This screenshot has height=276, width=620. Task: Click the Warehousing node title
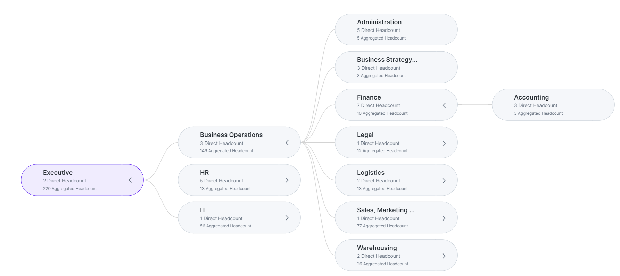click(377, 248)
